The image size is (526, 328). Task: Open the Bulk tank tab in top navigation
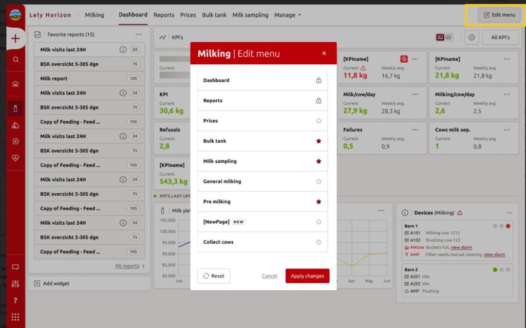(x=214, y=15)
